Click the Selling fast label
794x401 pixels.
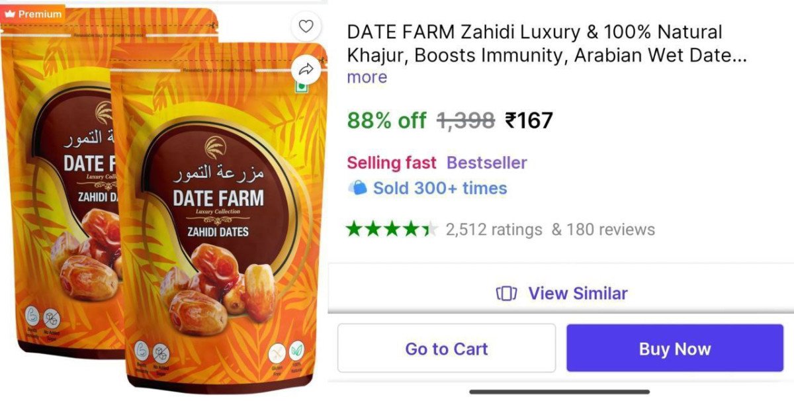coord(392,163)
